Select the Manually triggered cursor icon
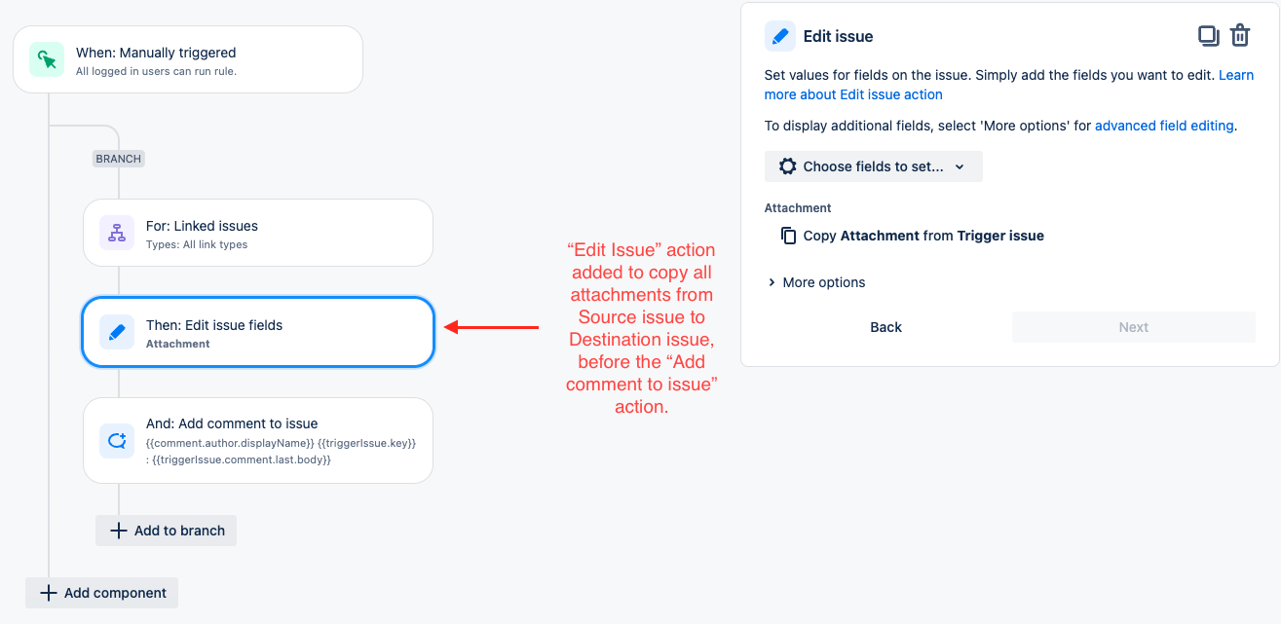This screenshot has height=624, width=1281. [x=45, y=58]
